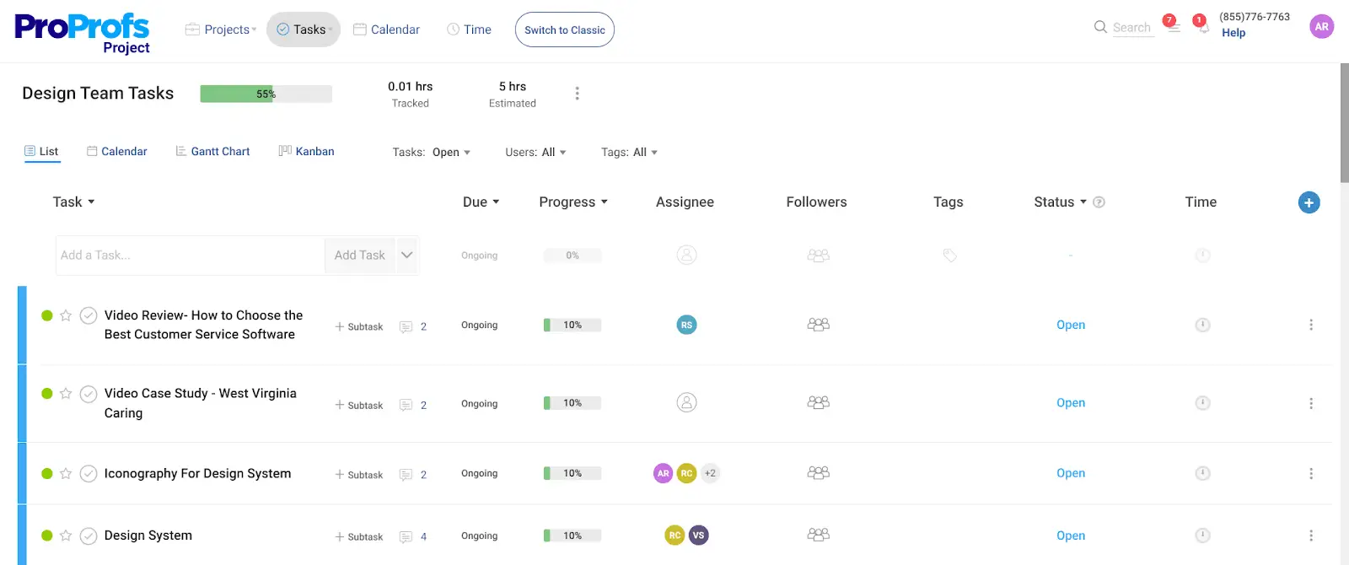
Task: Click time clock icon for Video Review task
Action: click(1202, 326)
